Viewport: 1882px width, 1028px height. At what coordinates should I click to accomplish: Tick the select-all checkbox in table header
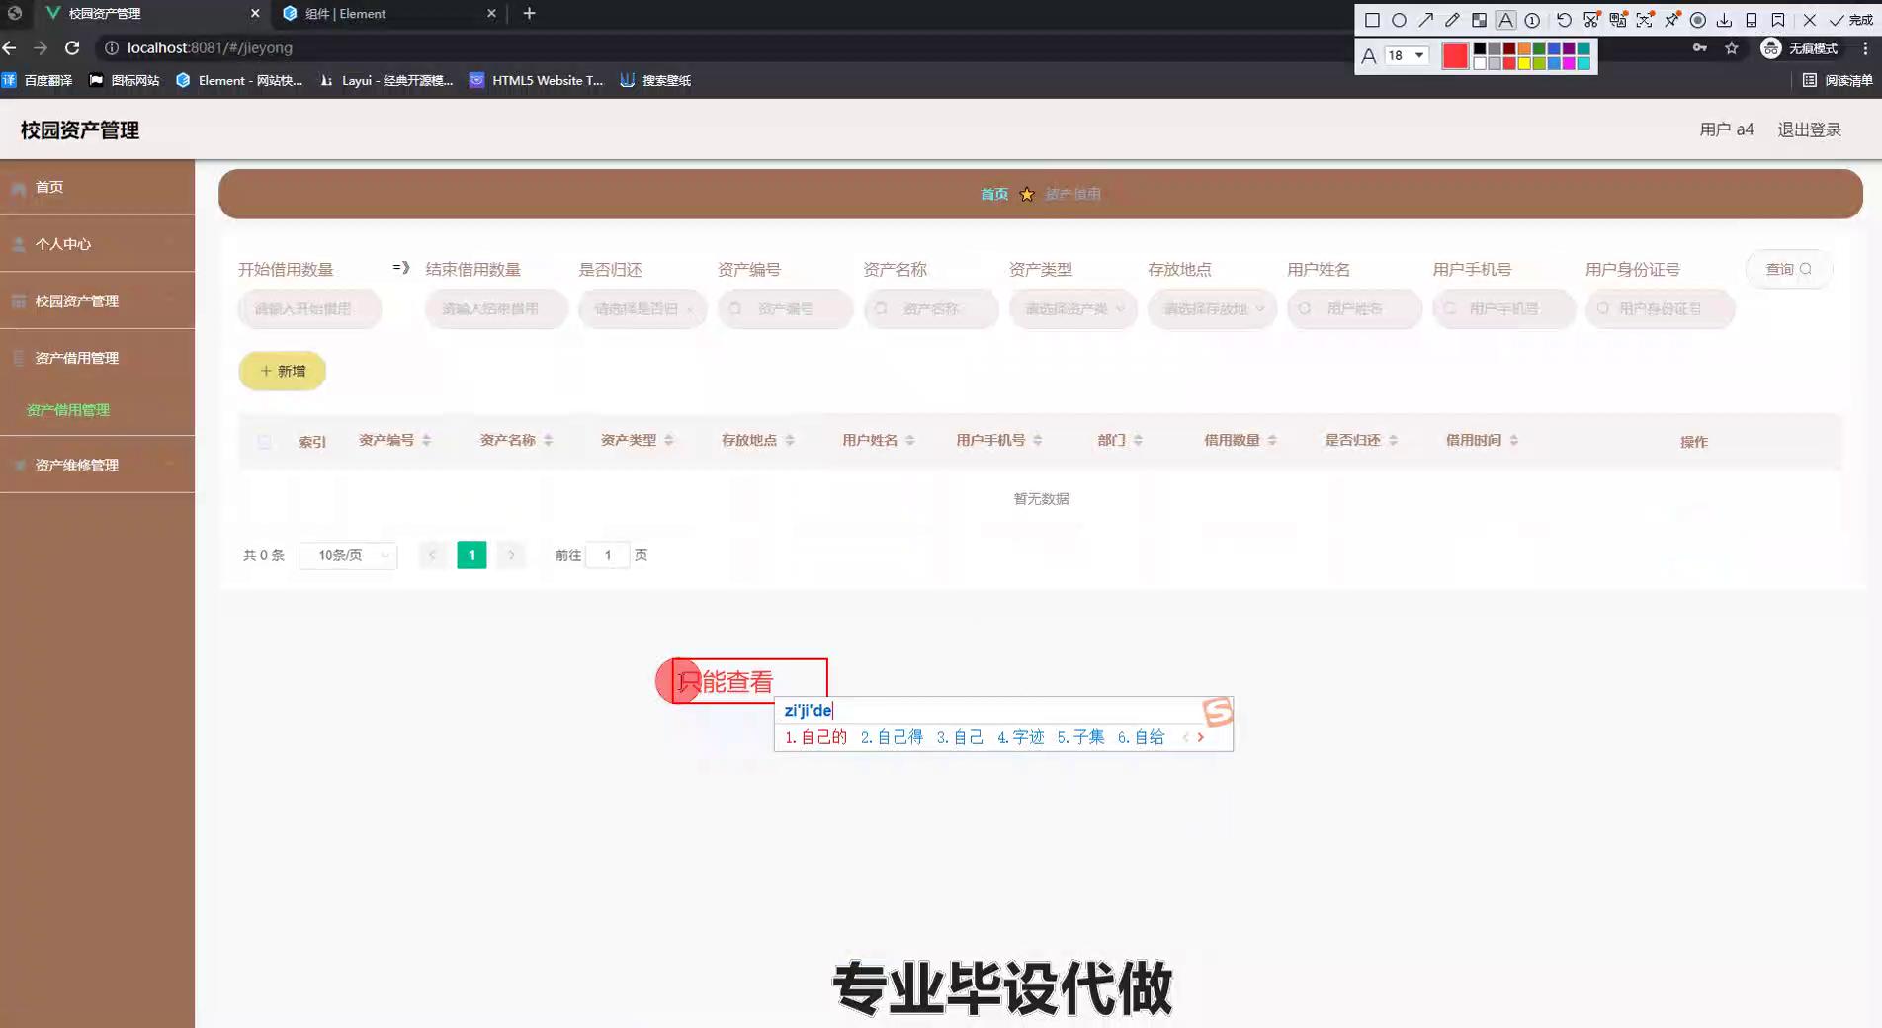point(264,442)
